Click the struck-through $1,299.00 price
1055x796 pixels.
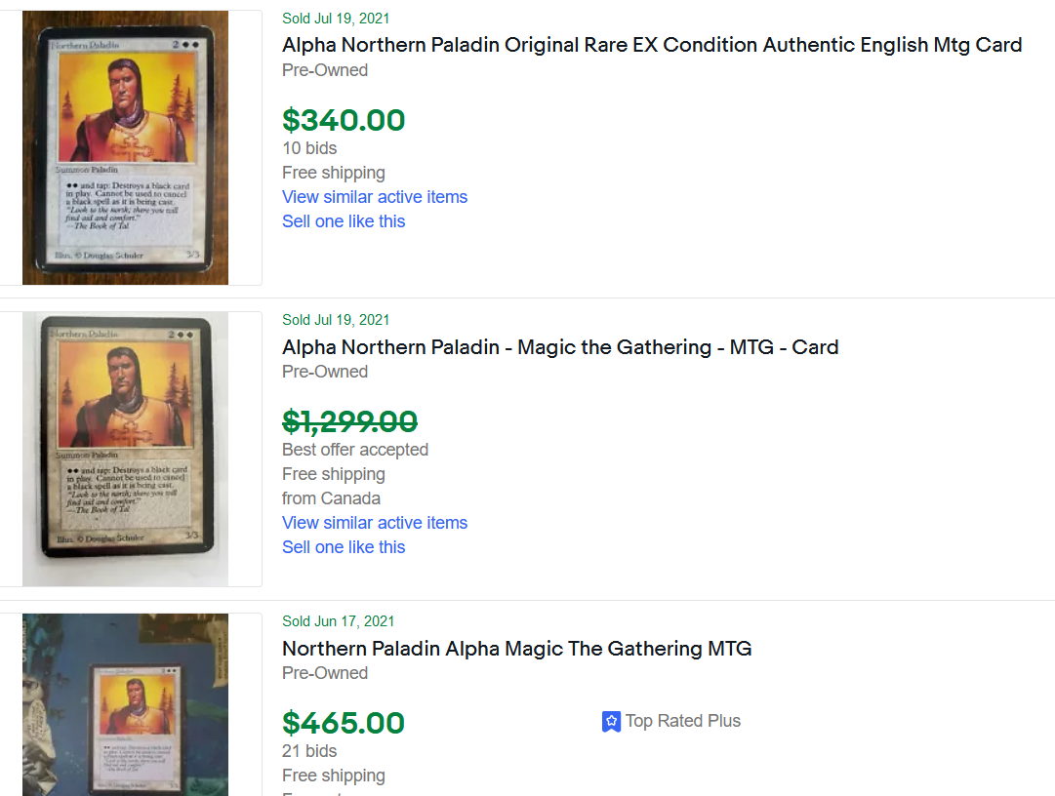click(x=349, y=421)
